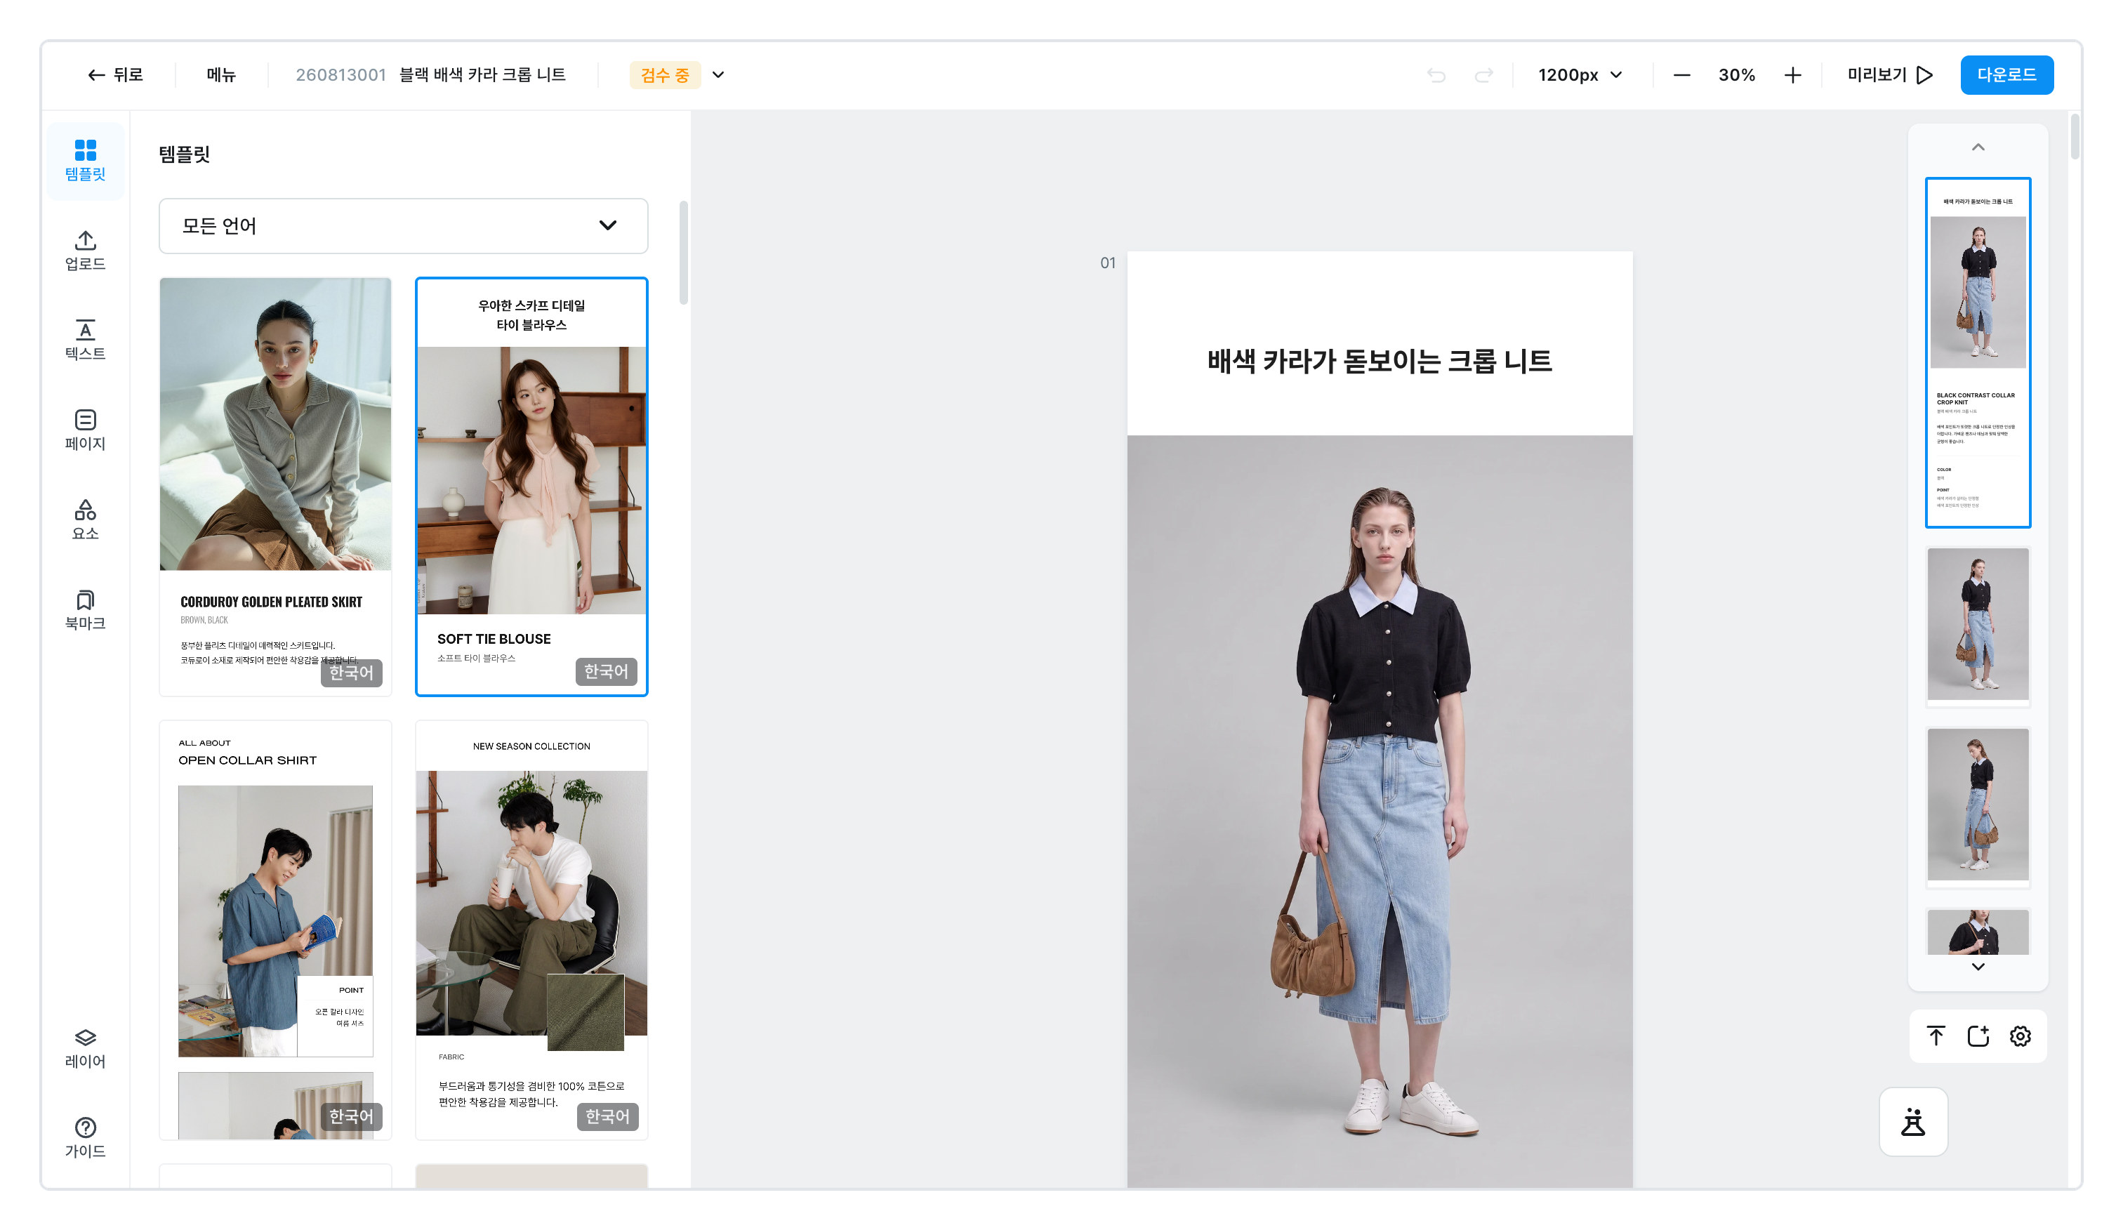This screenshot has width=2123, height=1230.
Task: Open the 북마크 bookmark panel
Action: pos(85,610)
